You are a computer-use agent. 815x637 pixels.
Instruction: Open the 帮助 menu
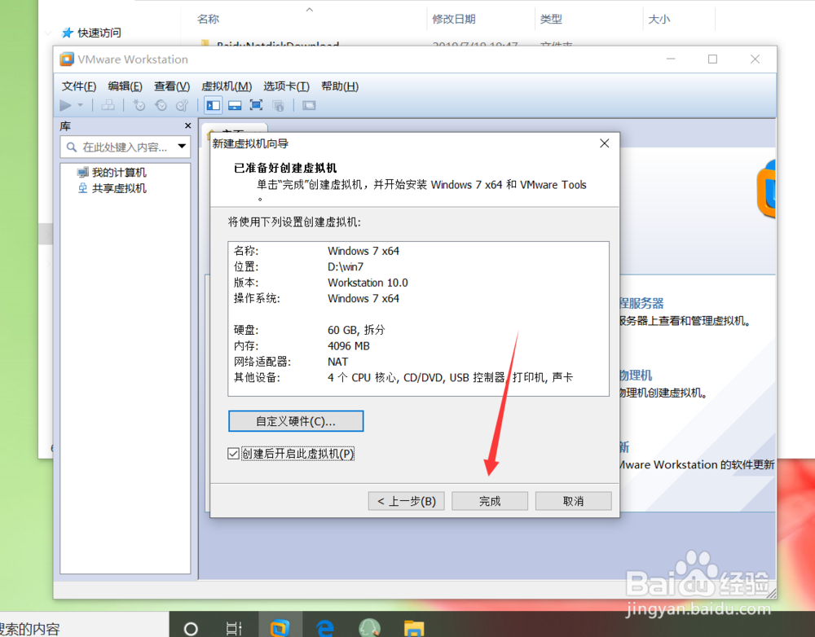coord(339,86)
